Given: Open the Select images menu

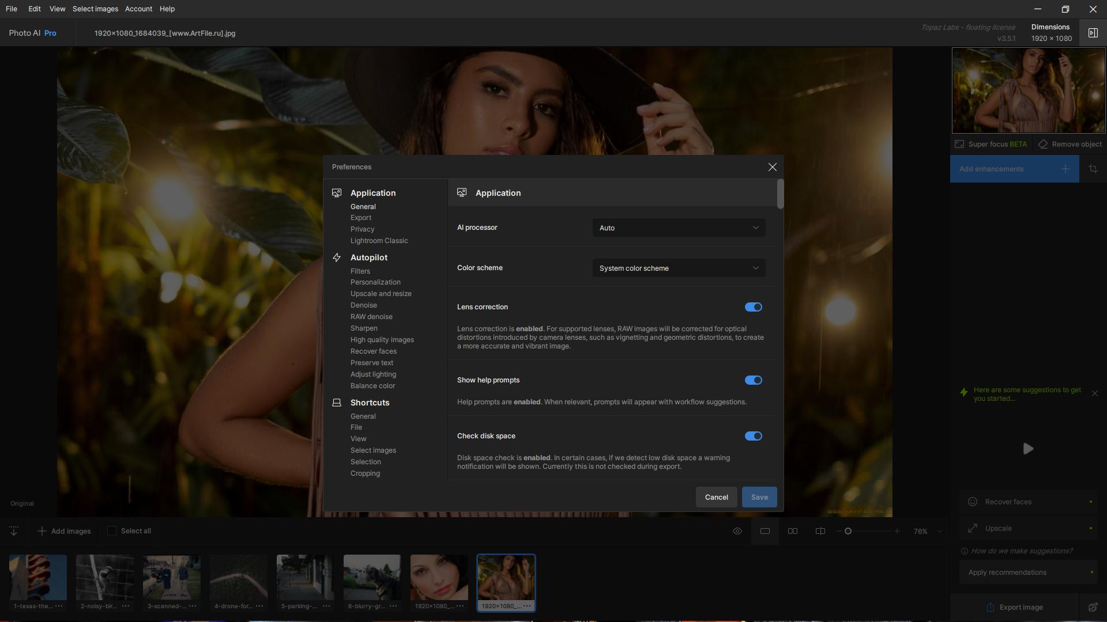Looking at the screenshot, I should coord(95,9).
